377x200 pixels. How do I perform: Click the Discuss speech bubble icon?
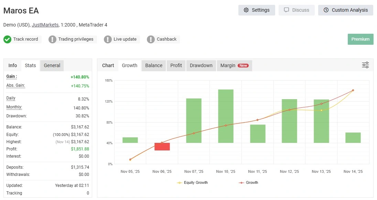287,10
